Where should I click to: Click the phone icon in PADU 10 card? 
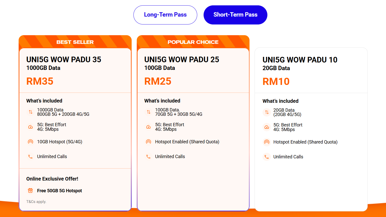tap(267, 157)
